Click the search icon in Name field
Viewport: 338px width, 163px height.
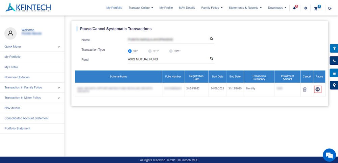tap(212, 39)
